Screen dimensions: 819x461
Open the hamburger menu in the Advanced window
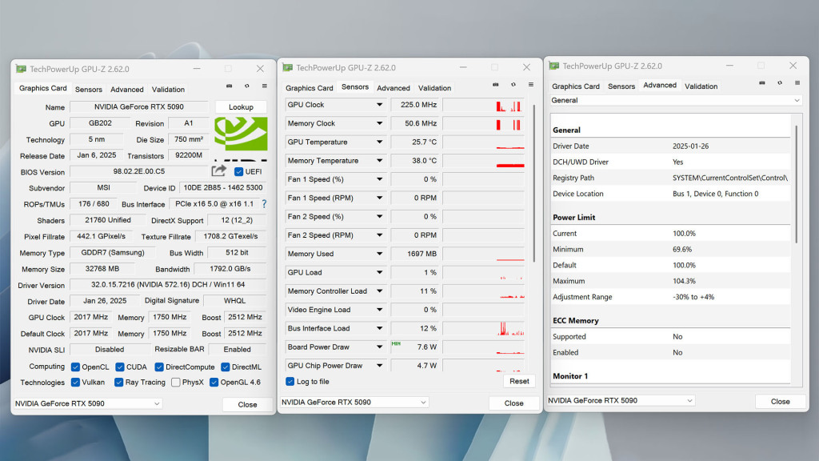[x=797, y=82]
